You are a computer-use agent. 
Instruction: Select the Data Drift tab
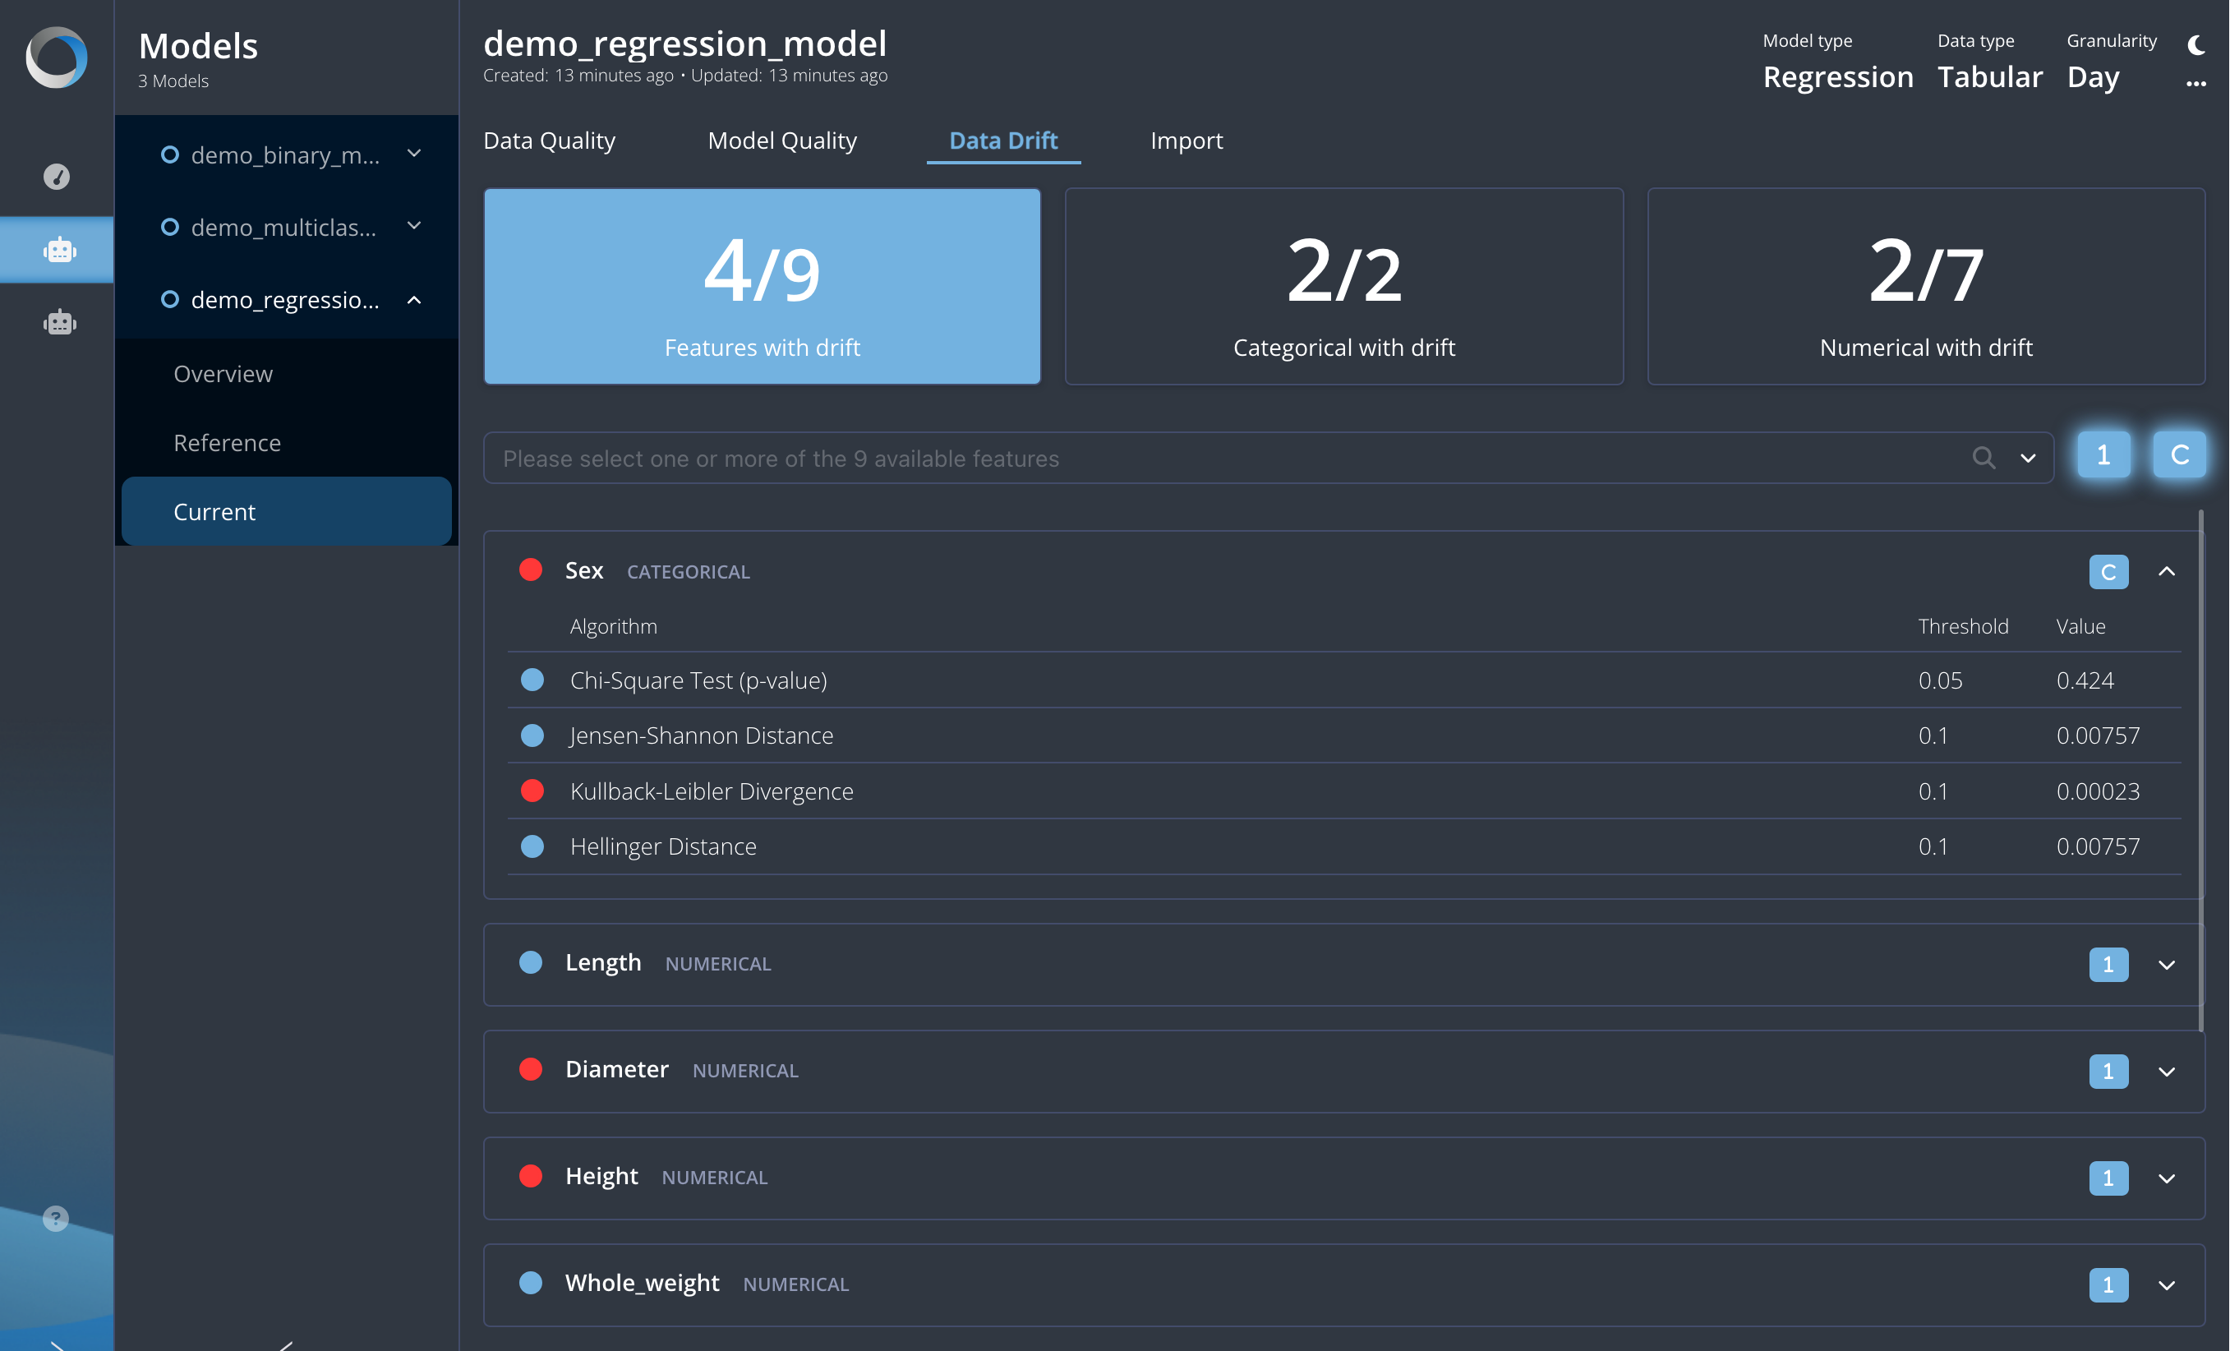click(x=1002, y=141)
